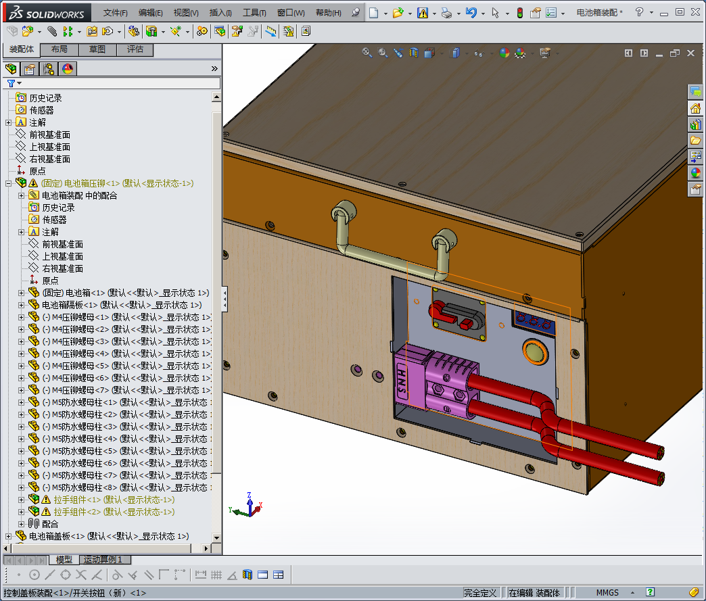The width and height of the screenshot is (706, 601).
Task: Toggle the View Settings monitor icon
Action: coord(545,53)
